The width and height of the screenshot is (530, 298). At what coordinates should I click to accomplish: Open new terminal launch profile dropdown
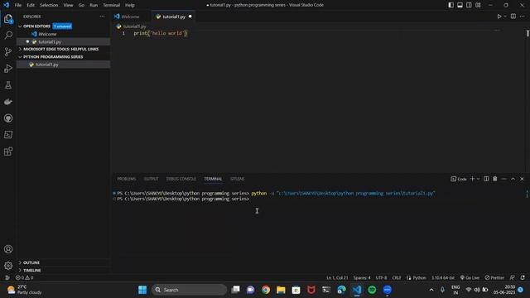coord(479,179)
